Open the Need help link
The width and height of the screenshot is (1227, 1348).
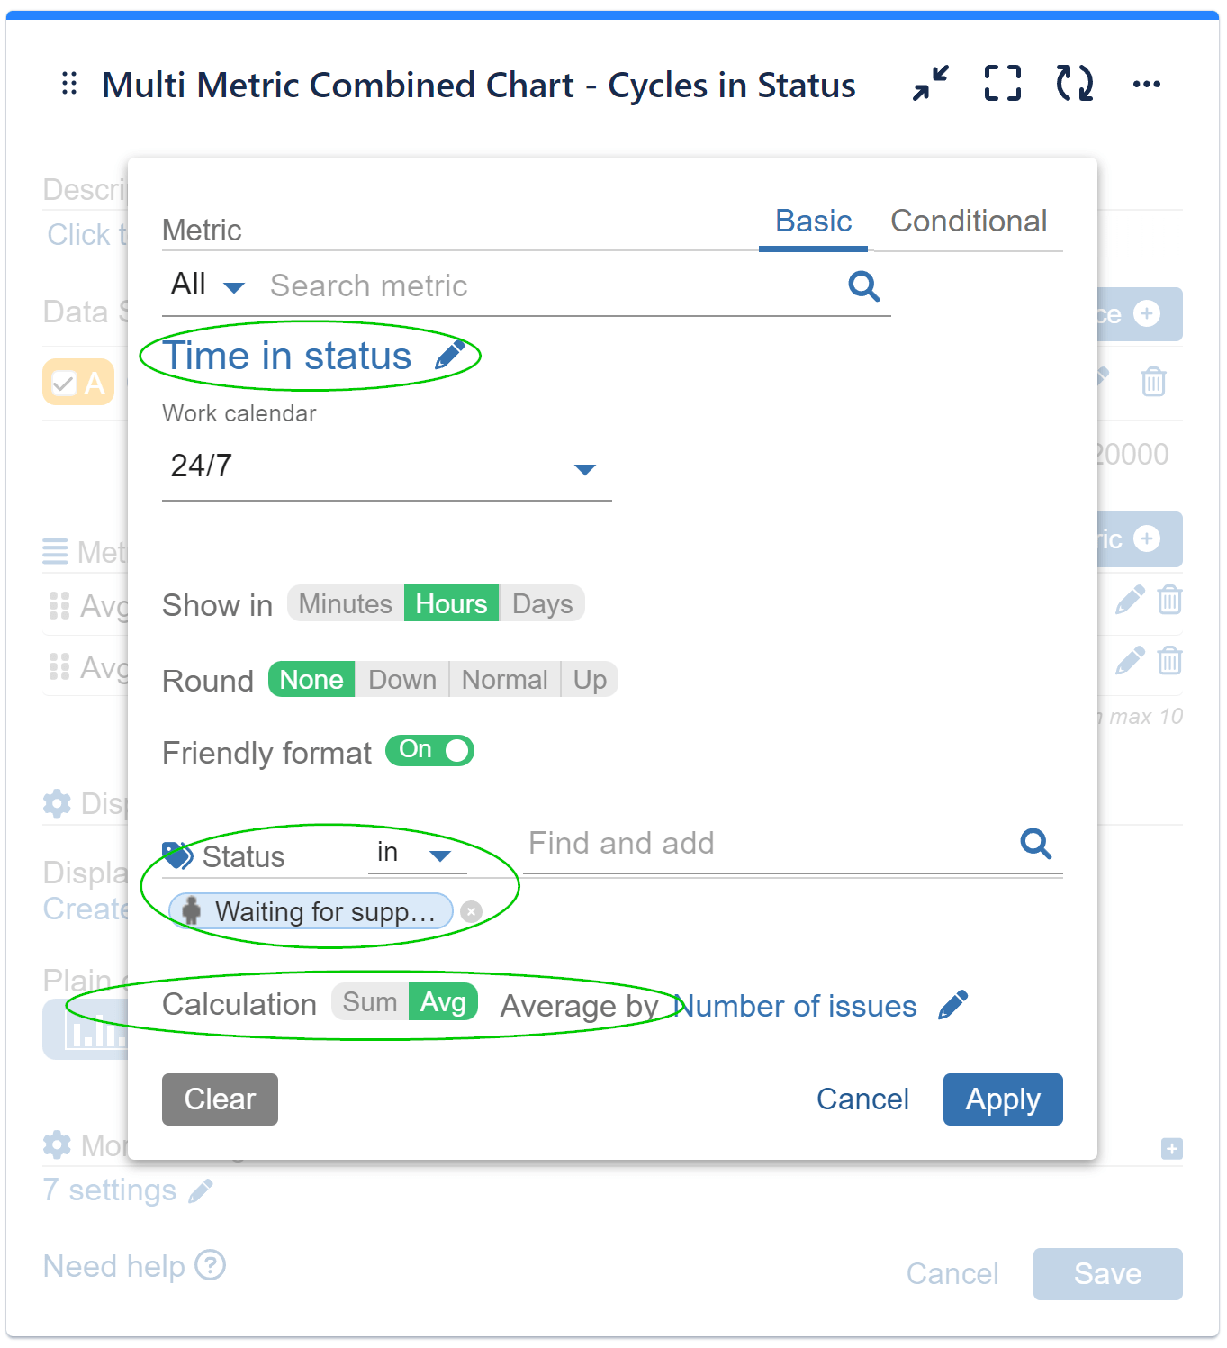point(133,1266)
